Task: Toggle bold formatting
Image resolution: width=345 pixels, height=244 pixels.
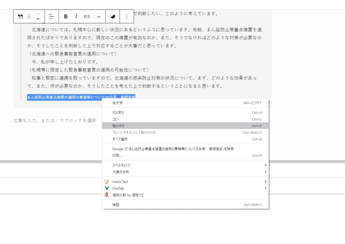Action: 66,17
